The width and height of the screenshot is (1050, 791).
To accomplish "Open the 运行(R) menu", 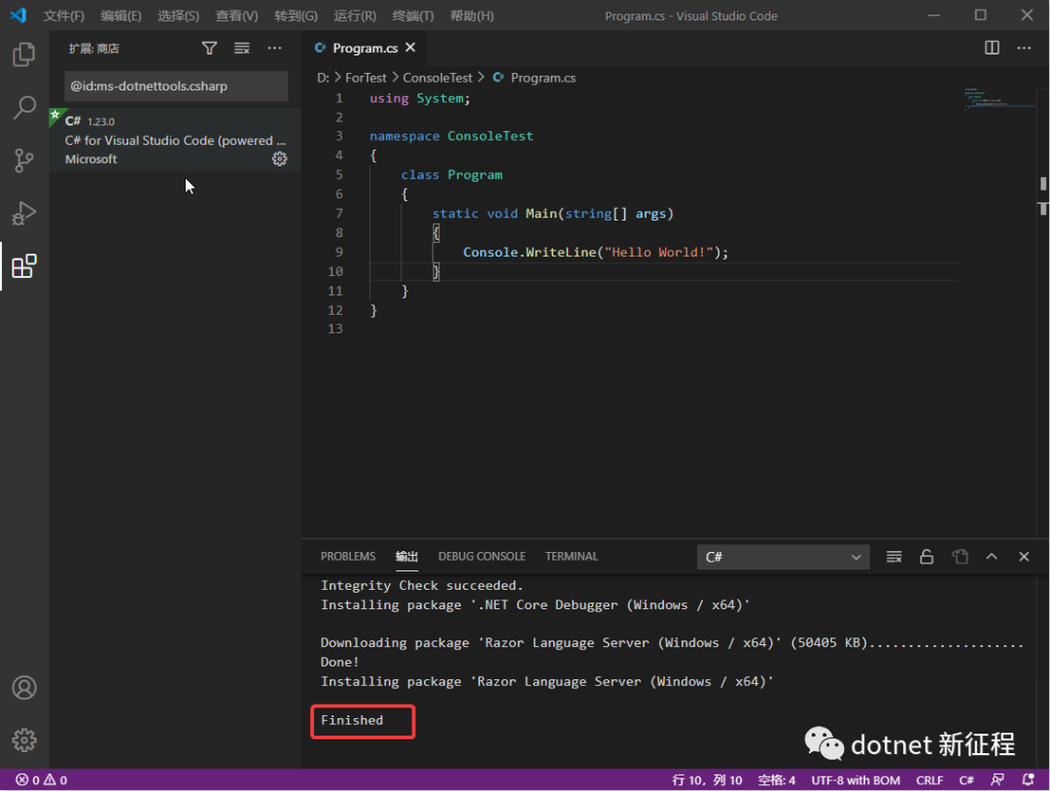I will tap(355, 16).
